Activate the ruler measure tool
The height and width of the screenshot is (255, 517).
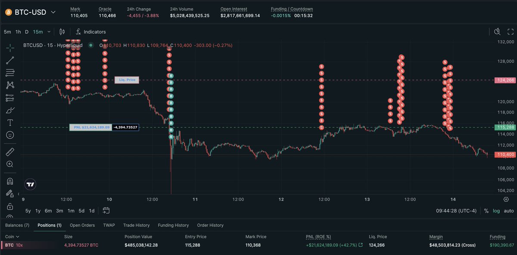pyautogui.click(x=10, y=151)
